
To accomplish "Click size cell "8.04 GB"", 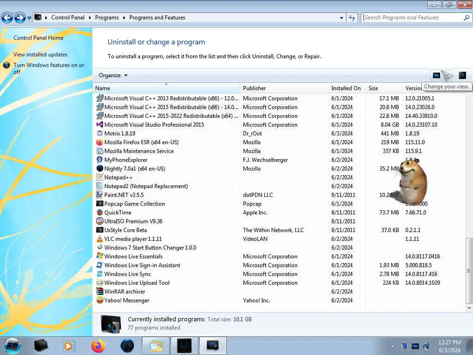I will pos(390,125).
